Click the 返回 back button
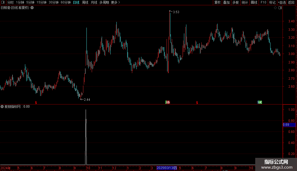 291,2
